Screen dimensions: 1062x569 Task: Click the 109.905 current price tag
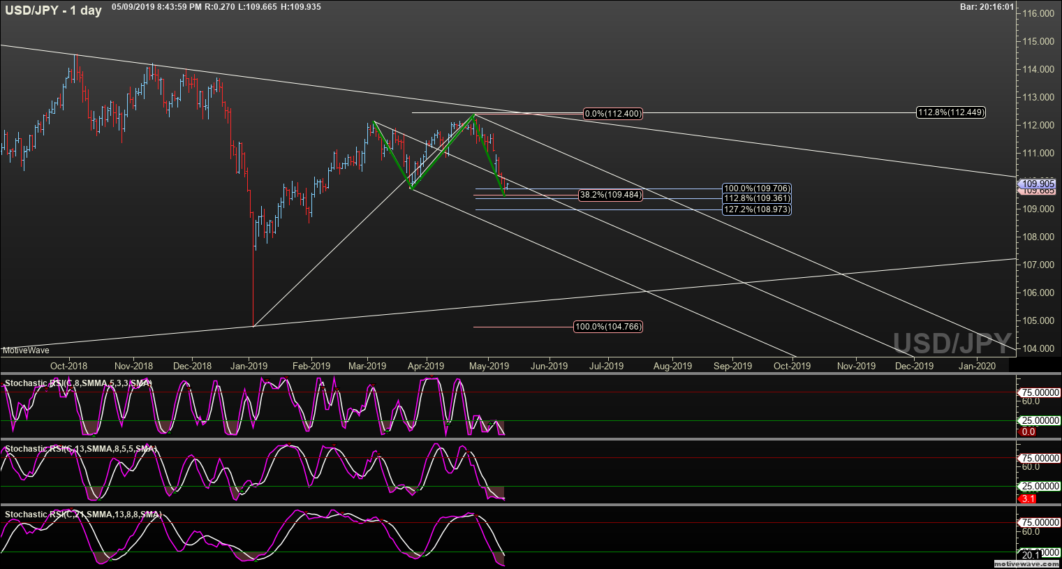click(x=1037, y=184)
